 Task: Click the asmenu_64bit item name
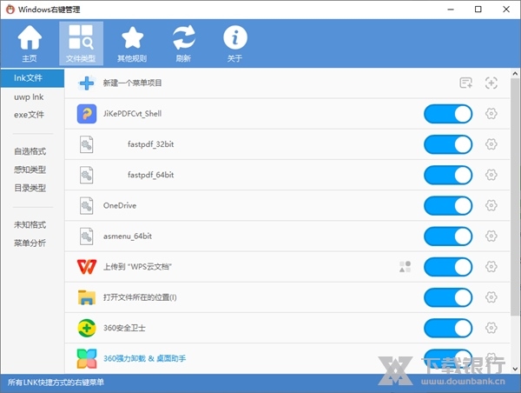point(128,236)
